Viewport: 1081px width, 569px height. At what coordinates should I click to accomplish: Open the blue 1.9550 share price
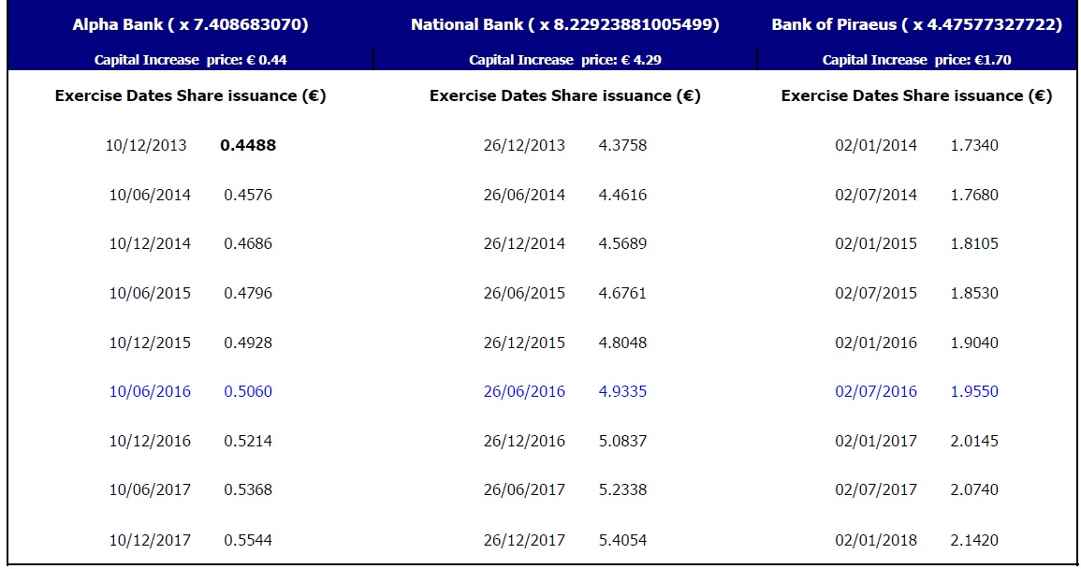point(974,391)
